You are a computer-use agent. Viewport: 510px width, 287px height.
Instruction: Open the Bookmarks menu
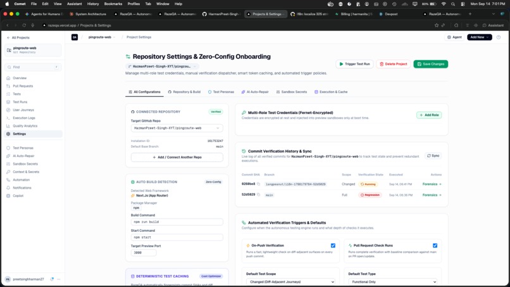[113, 4]
